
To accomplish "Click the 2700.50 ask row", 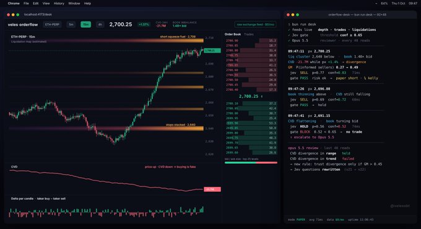I will point(251,80).
